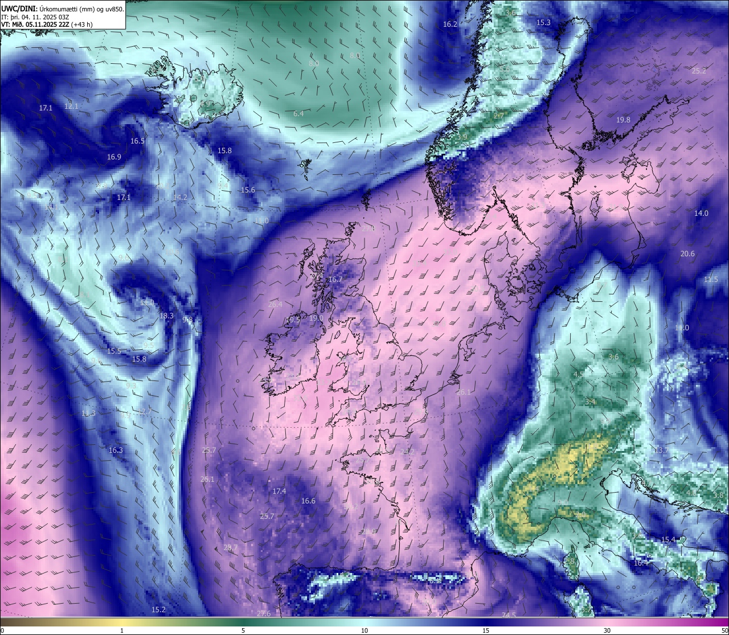The image size is (729, 635).
Task: Click the 19.8 value over the Baltic region
Action: [x=623, y=120]
